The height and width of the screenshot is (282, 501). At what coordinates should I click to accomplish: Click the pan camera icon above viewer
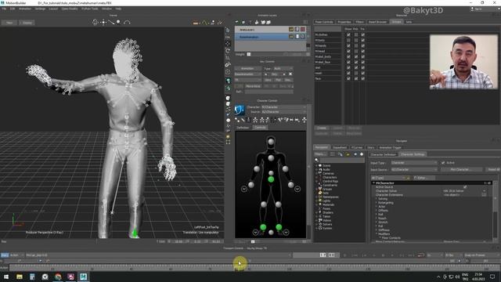click(103, 22)
